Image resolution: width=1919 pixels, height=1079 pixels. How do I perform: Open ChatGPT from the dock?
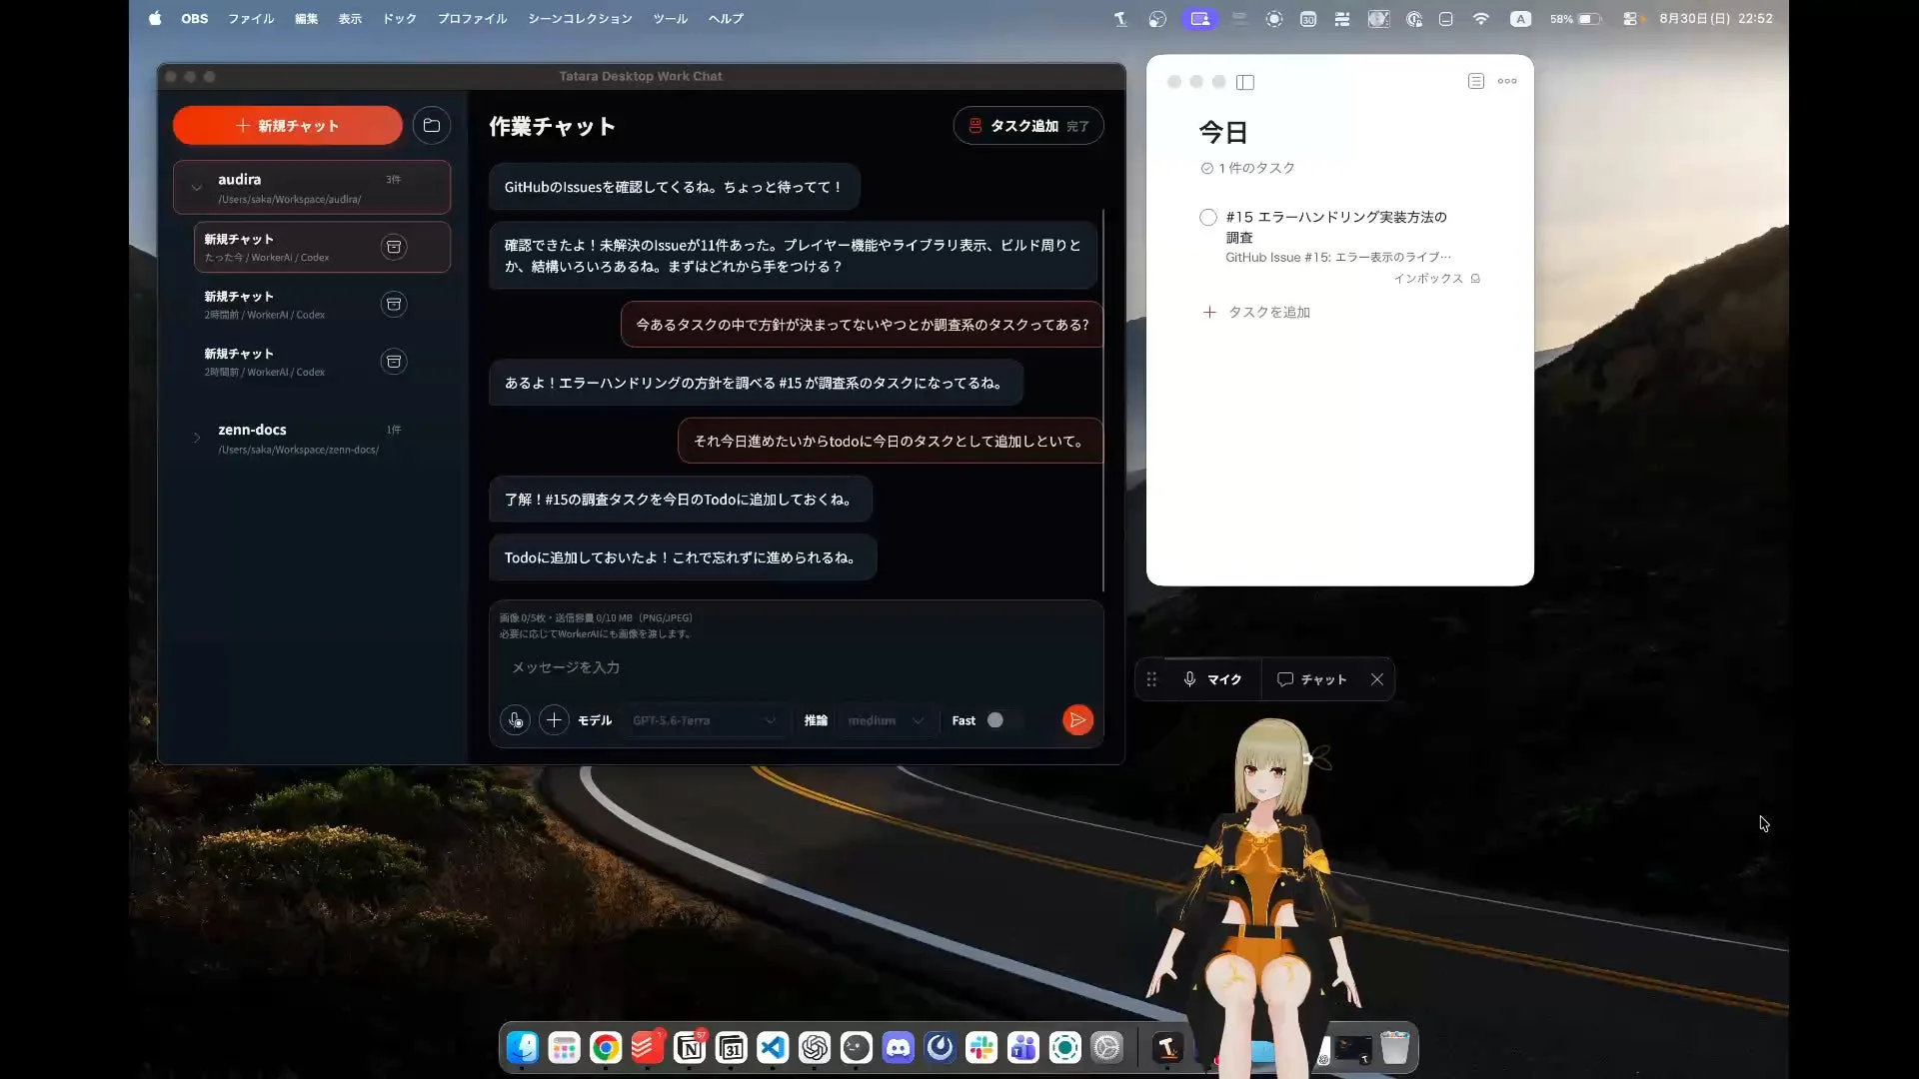[x=815, y=1048]
